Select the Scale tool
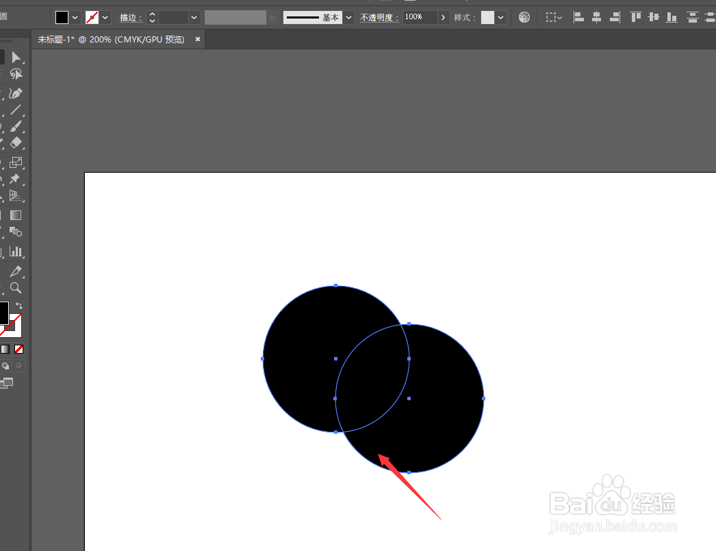Viewport: 716px width, 551px height. pos(16,162)
